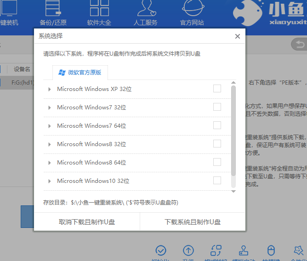Check the Windows XP 32位 checkbox

217,89
